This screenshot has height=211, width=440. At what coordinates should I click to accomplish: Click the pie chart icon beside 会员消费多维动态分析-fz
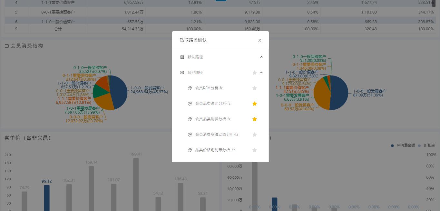click(x=190, y=134)
